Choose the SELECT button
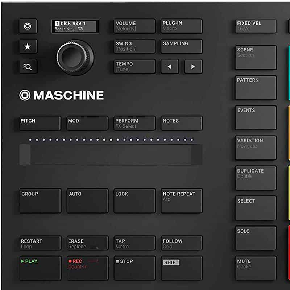290x290 pixels. click(x=256, y=208)
